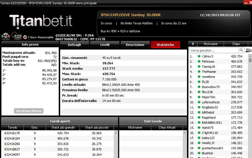
Task: Select table 632419097 row
Action: 58,155
